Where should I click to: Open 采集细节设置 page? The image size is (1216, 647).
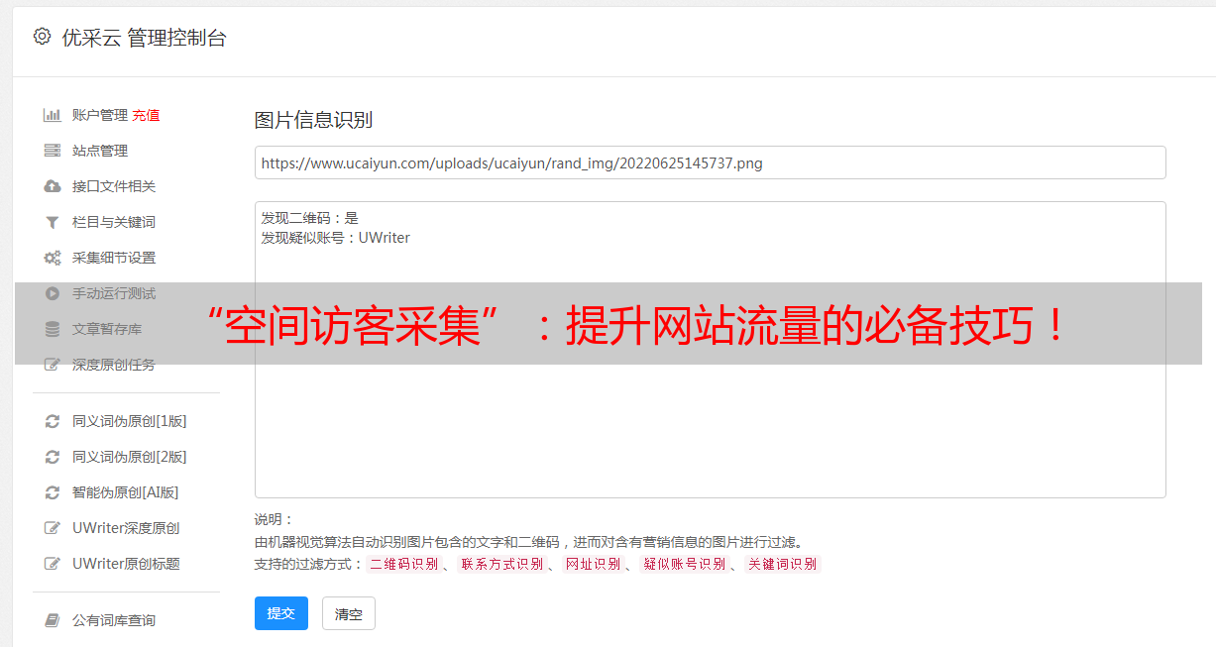click(x=114, y=258)
